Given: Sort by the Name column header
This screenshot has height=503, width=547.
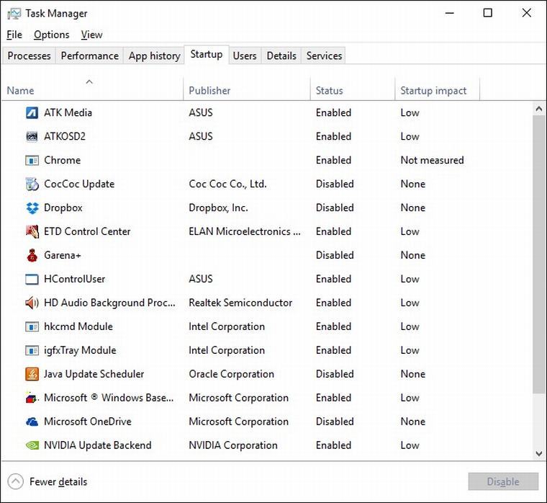Looking at the screenshot, I should pyautogui.click(x=21, y=91).
